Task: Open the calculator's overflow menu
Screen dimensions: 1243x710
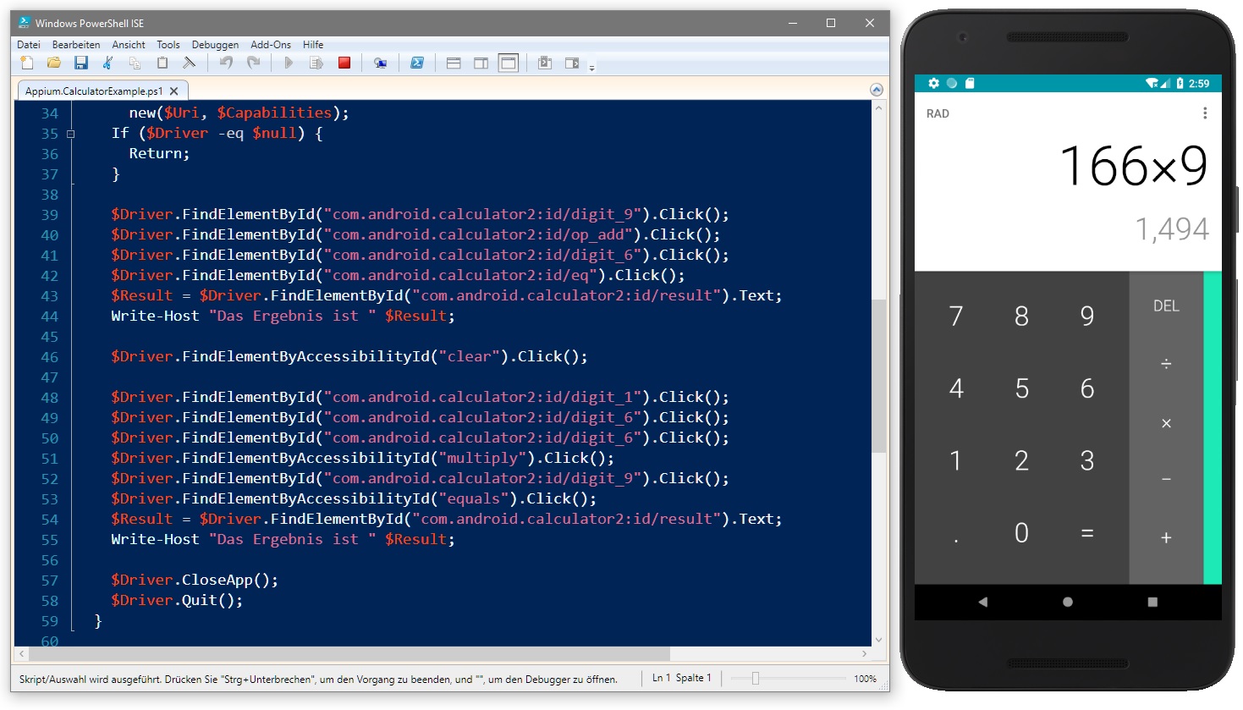Action: (1205, 113)
